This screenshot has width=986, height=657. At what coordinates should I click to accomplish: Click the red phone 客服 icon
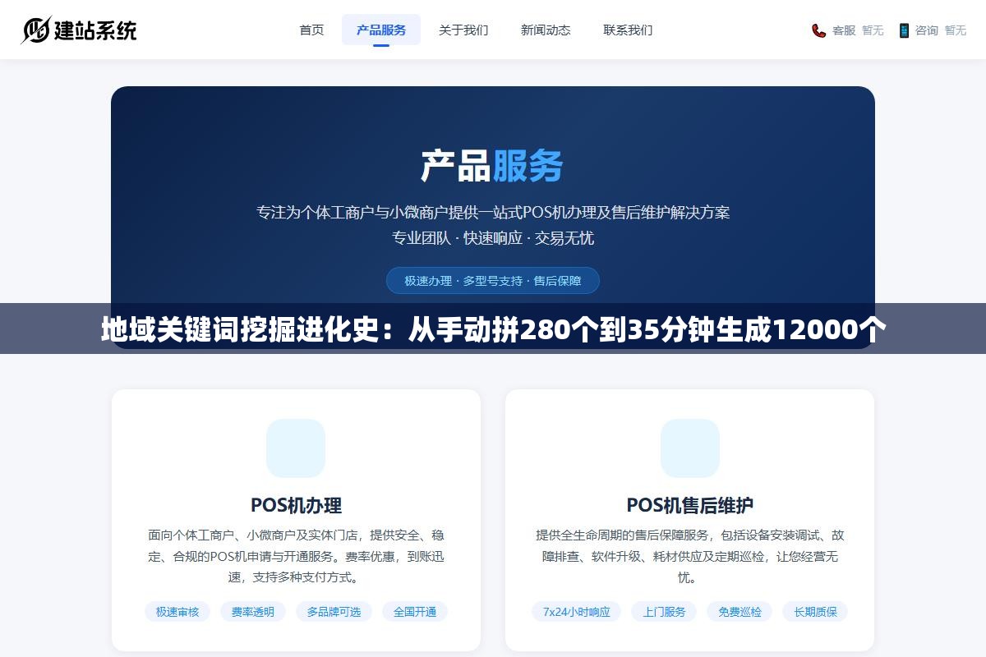click(x=818, y=30)
